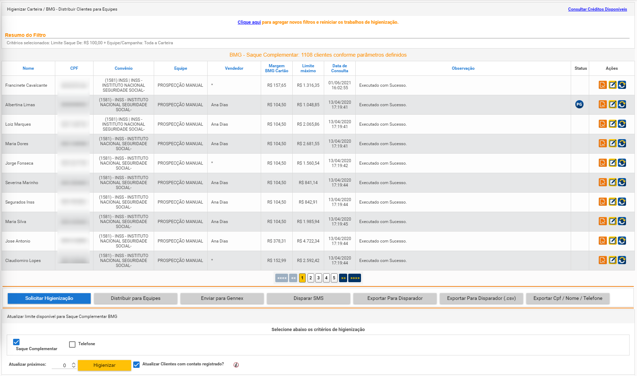Click the yellow Higienizar button
The height and width of the screenshot is (376, 637).
[x=105, y=365]
